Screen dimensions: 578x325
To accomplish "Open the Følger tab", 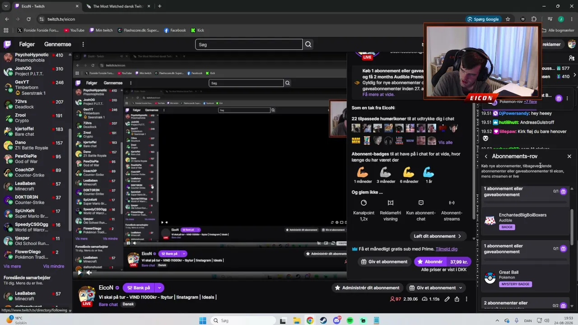I will tap(27, 44).
